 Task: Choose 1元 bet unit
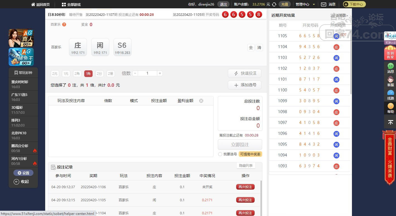pyautogui.click(x=66, y=74)
